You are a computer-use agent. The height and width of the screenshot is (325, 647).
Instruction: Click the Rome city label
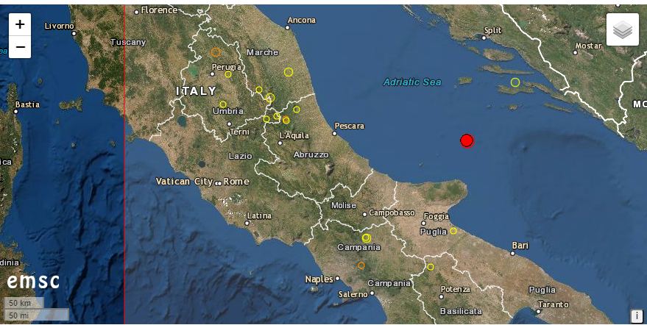236,182
